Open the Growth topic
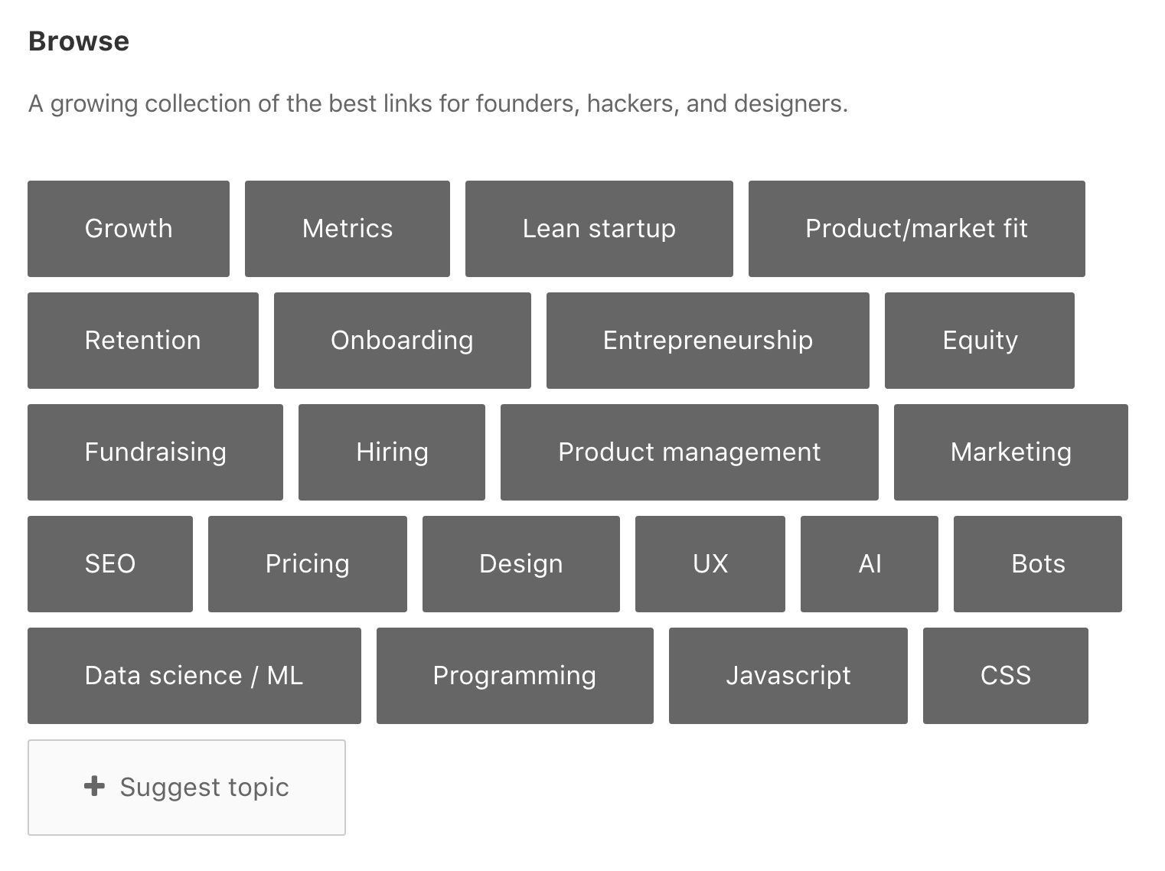 (129, 229)
